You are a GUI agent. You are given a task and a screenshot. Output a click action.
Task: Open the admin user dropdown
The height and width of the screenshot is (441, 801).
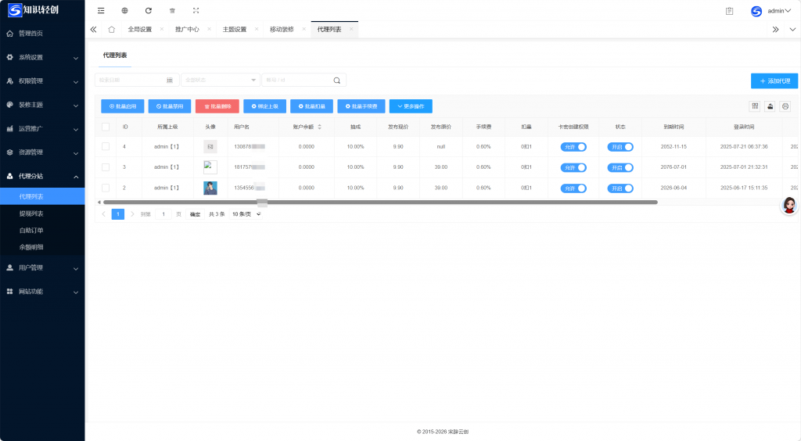coord(779,11)
